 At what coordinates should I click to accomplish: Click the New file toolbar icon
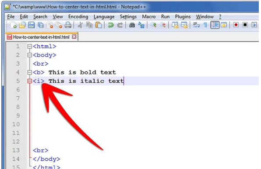[13, 25]
